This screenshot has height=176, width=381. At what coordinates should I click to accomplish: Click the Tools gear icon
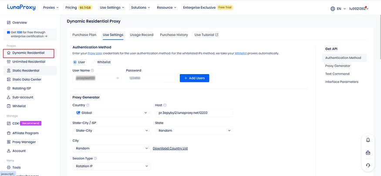pos(9,167)
